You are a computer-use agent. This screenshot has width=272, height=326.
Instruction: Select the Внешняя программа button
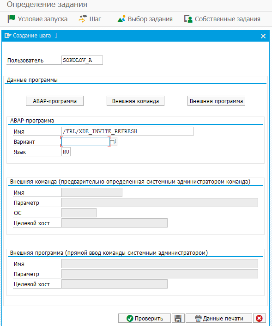(x=216, y=101)
